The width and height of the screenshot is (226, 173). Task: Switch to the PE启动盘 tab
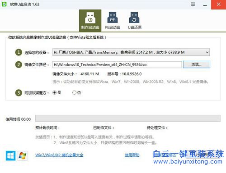(113, 21)
